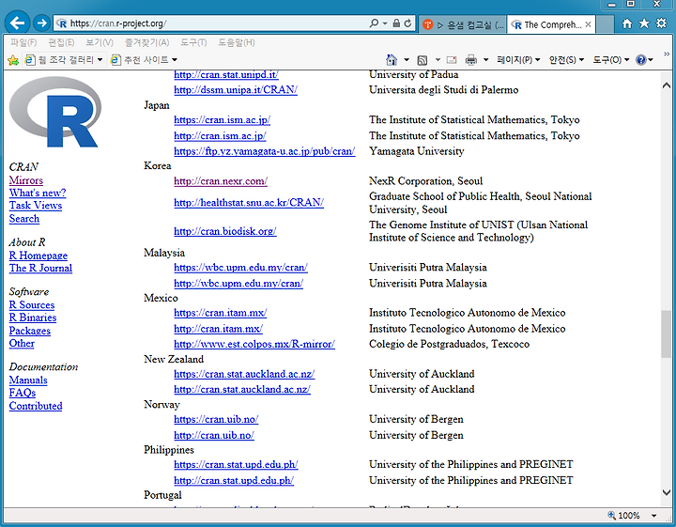Open dropdown arrow next to RSS feeds icon

(x=438, y=60)
